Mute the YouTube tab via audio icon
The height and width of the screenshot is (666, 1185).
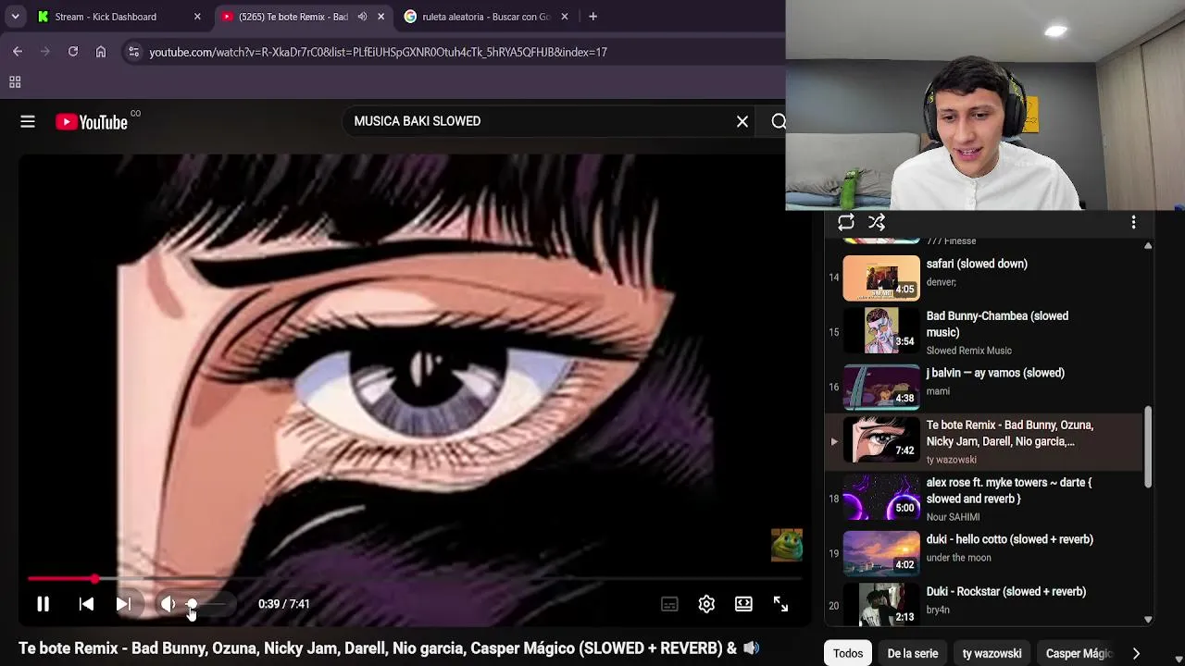point(362,17)
